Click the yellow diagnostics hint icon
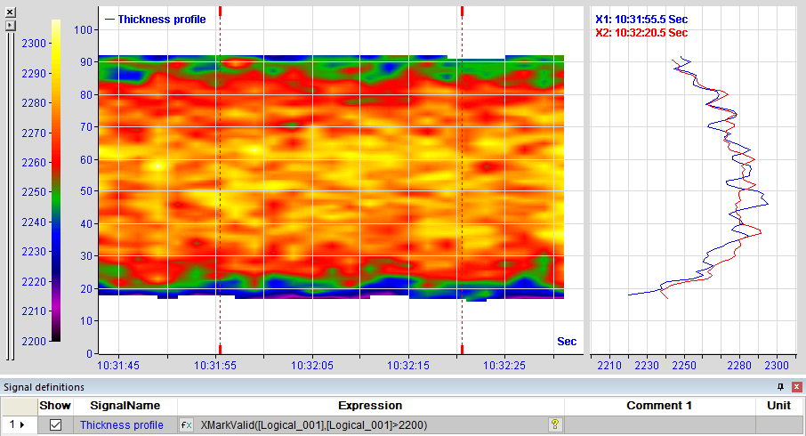This screenshot has width=806, height=436. [554, 424]
